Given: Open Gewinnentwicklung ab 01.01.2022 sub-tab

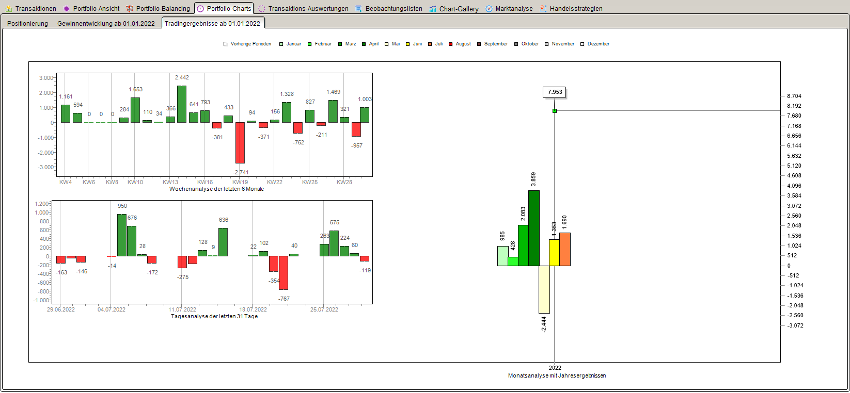Looking at the screenshot, I should 106,24.
